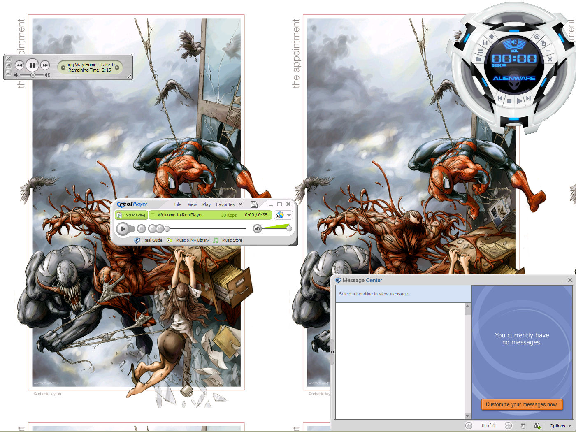Click trash icon in Message Center
The width and height of the screenshot is (576, 432).
(523, 426)
